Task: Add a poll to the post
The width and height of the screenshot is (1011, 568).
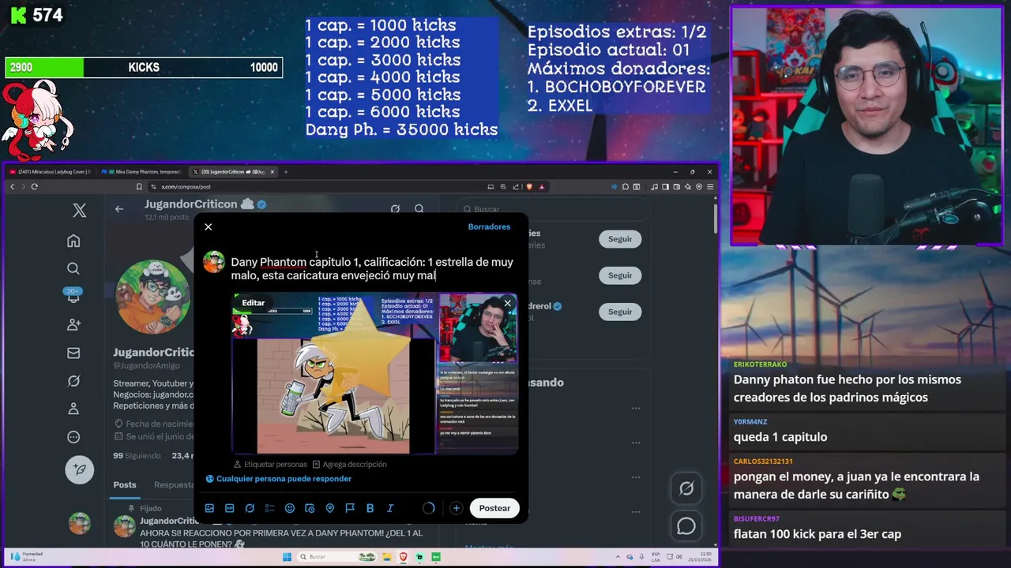Action: (269, 509)
